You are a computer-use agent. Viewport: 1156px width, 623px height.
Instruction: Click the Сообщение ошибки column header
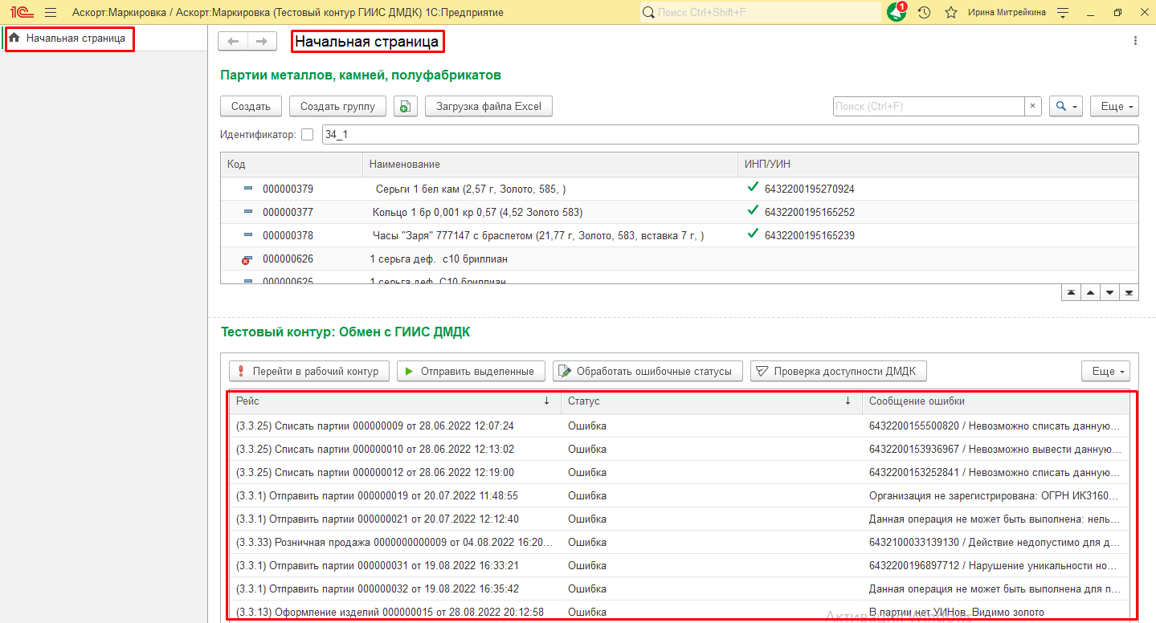point(995,401)
